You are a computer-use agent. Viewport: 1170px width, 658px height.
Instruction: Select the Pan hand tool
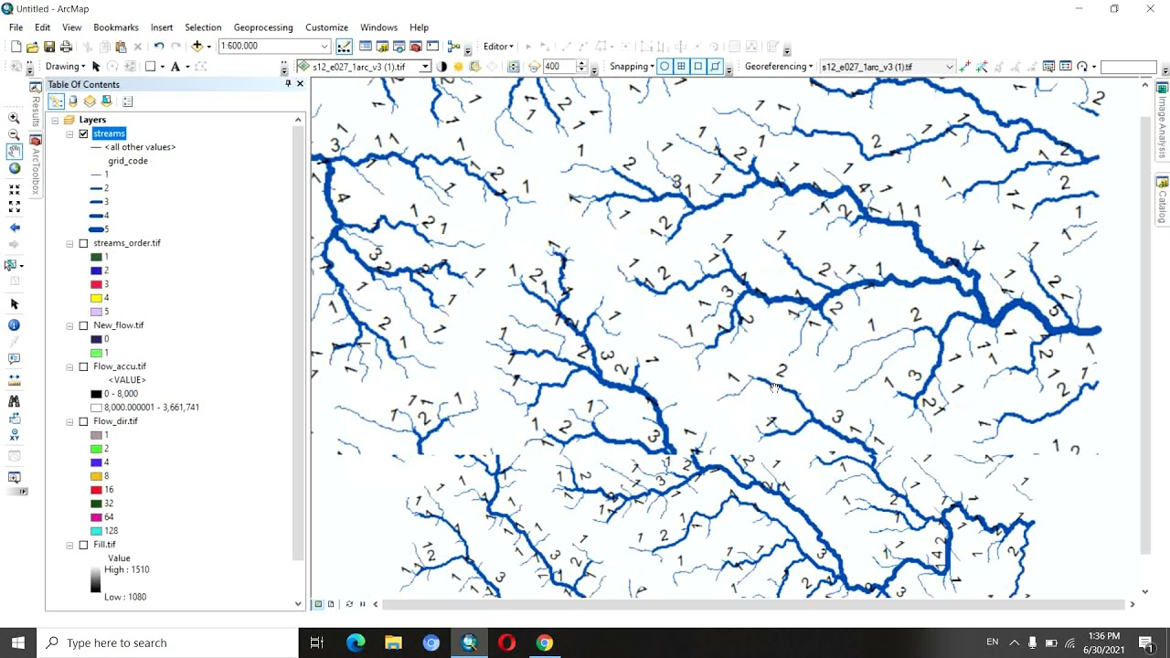[14, 152]
